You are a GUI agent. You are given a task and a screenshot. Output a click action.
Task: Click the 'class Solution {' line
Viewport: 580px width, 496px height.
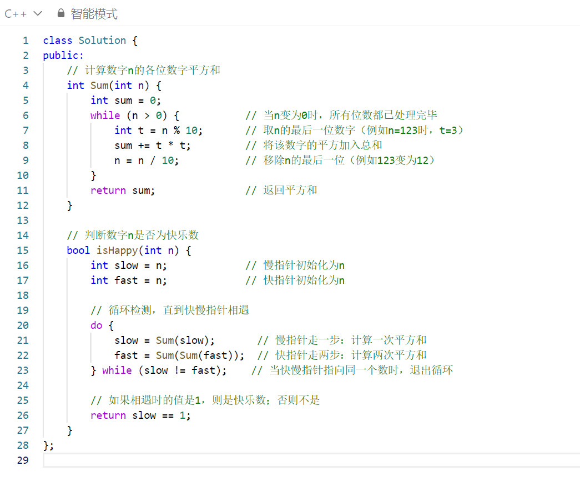[x=90, y=41]
